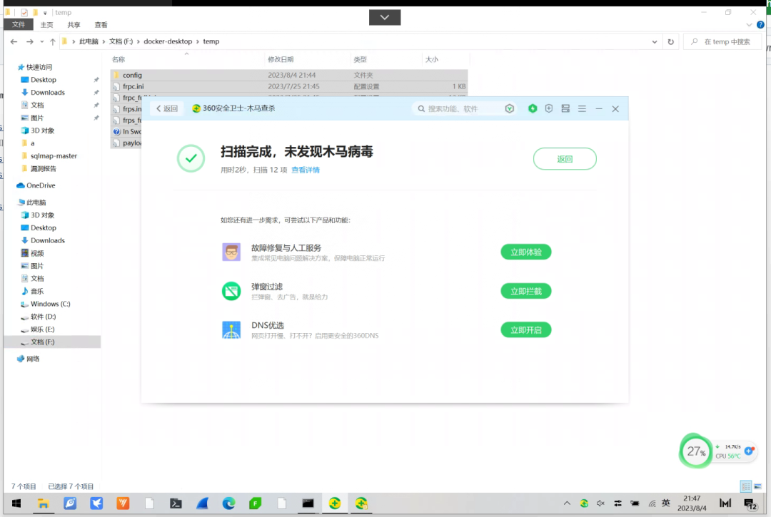
Task: Select the DNS优选 globe icon
Action: (231, 330)
